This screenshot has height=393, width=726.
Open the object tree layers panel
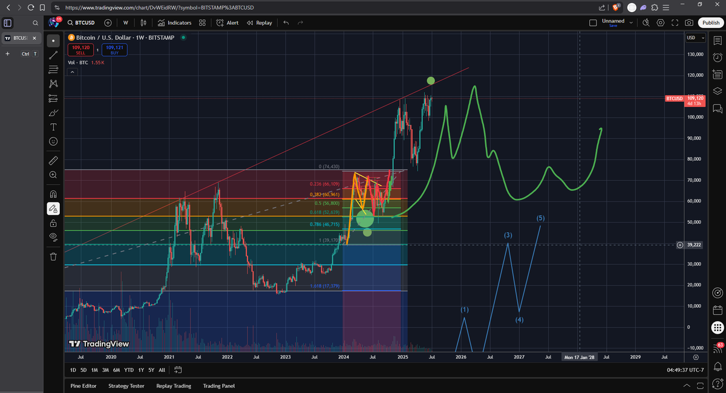pos(718,91)
